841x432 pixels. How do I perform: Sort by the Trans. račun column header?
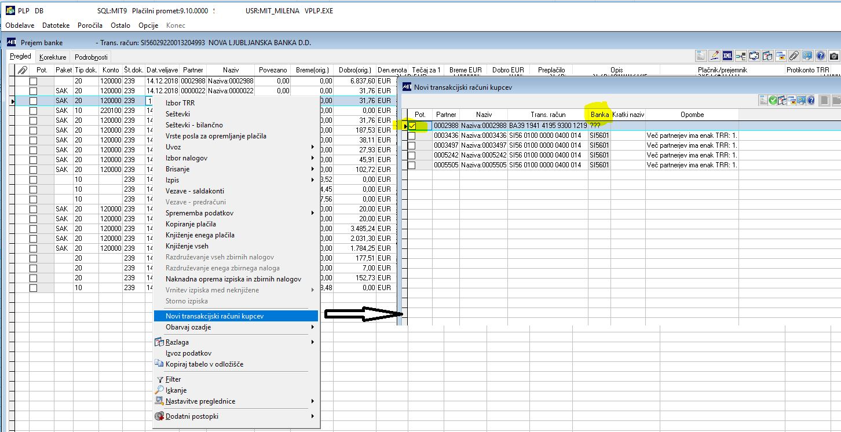[x=548, y=115]
